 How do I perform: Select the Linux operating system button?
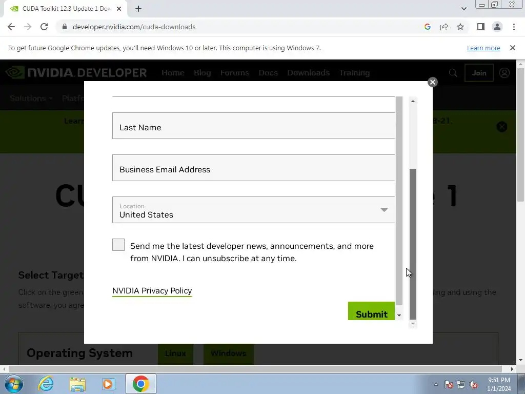175,353
